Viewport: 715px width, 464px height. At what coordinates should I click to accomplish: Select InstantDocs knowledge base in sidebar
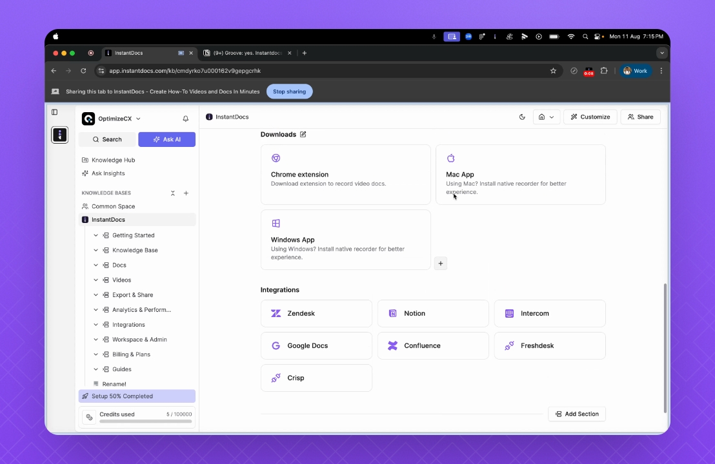tap(137, 220)
